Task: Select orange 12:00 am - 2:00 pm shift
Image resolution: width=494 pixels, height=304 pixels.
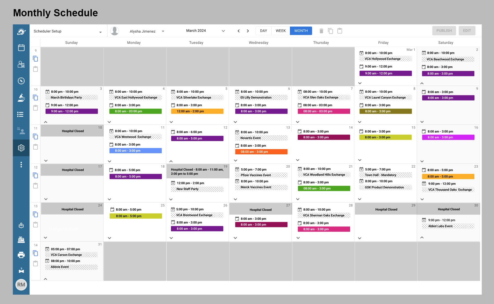Action: coord(197,111)
